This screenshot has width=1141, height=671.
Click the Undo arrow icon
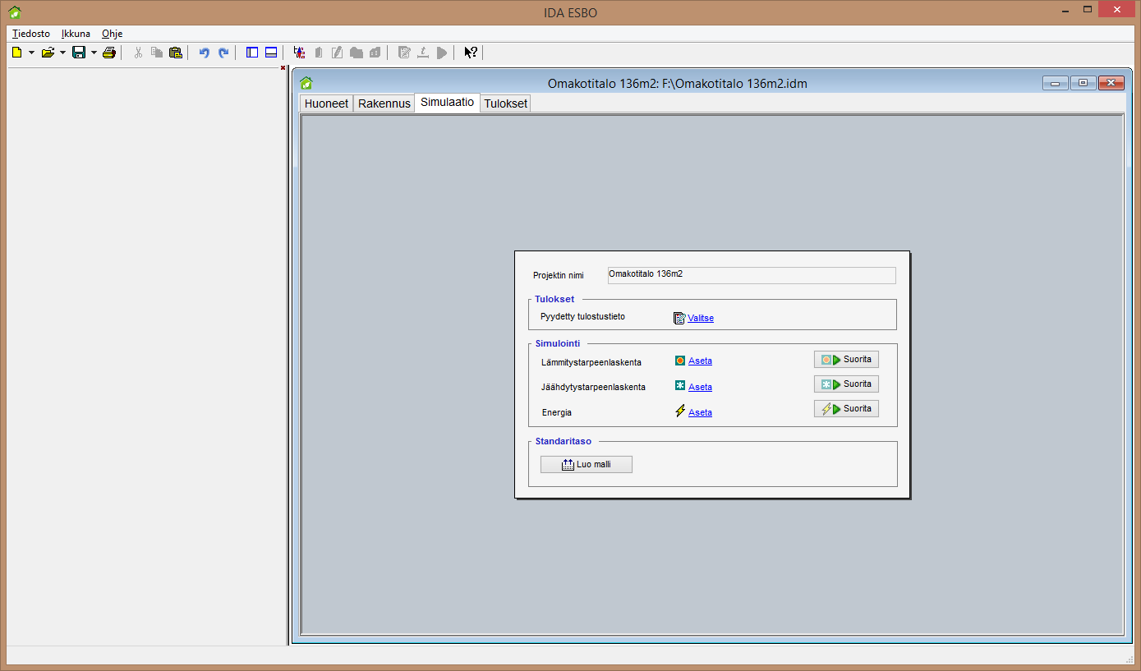(205, 53)
